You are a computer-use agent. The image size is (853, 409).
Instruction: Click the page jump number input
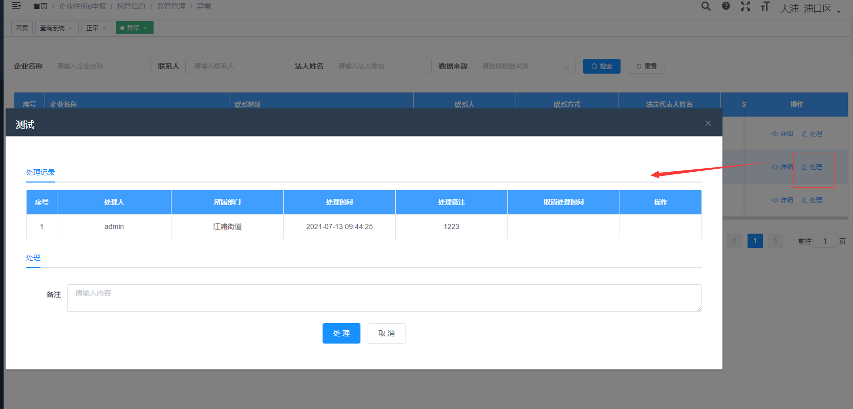point(825,241)
